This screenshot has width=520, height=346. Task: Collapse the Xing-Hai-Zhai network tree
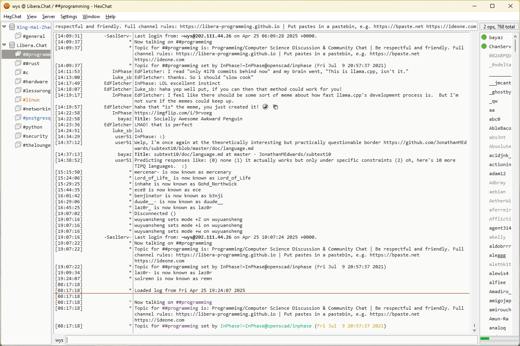(4, 27)
